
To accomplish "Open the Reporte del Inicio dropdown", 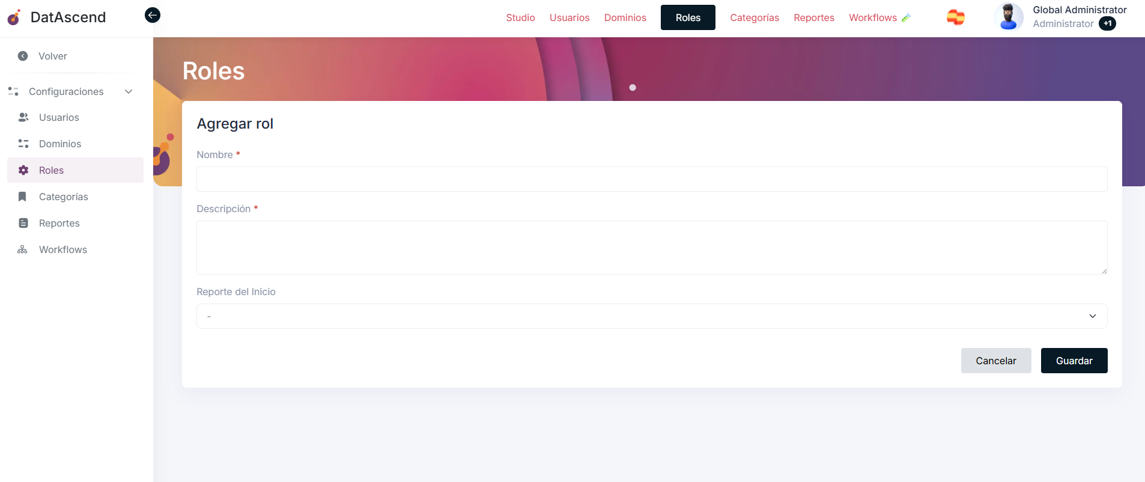I will tap(651, 316).
